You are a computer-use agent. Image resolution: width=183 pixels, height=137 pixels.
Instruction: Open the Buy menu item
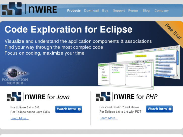click(105, 11)
